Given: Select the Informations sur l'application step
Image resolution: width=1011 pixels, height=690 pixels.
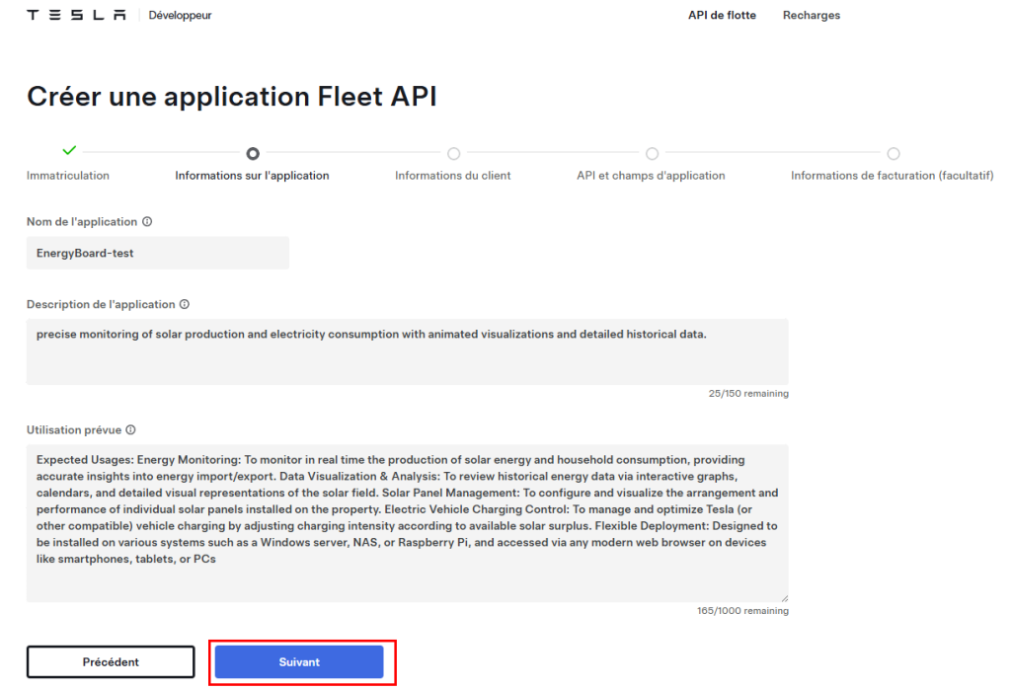Looking at the screenshot, I should (252, 176).
